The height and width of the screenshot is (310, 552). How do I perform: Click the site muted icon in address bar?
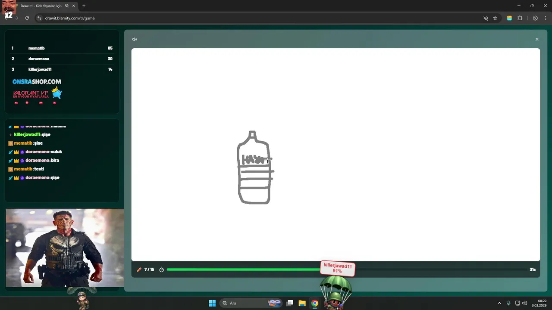pyautogui.click(x=486, y=18)
